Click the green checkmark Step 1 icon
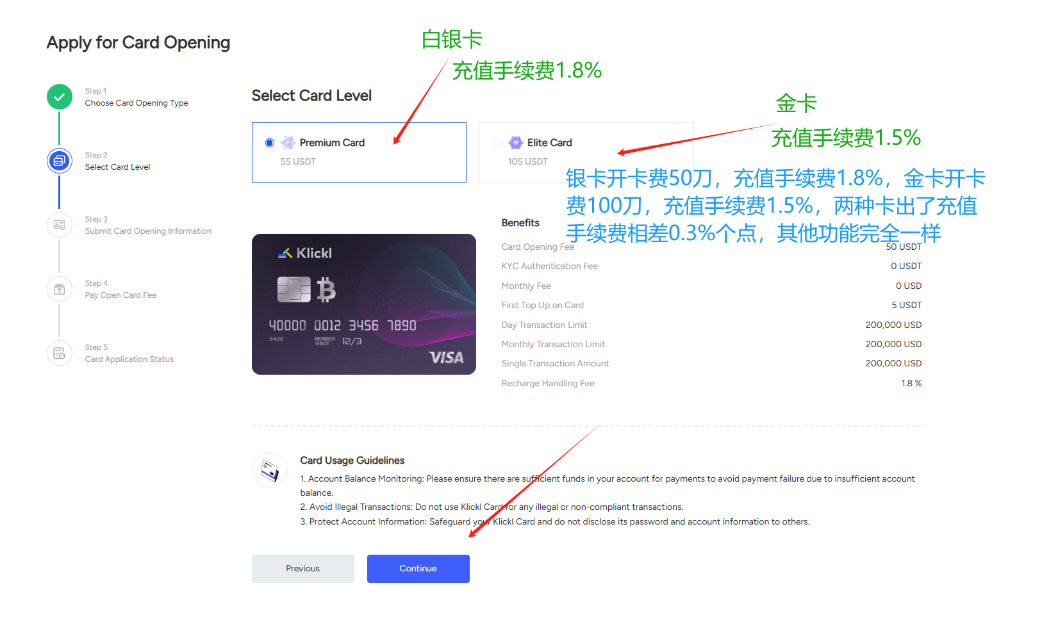Viewport: 1042px width, 629px height. click(x=60, y=97)
